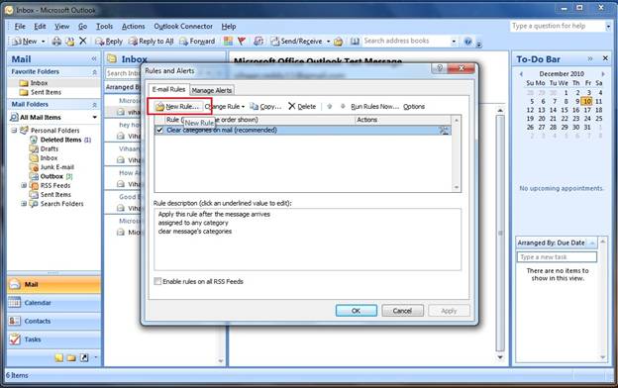Open the File menu

pos(20,27)
